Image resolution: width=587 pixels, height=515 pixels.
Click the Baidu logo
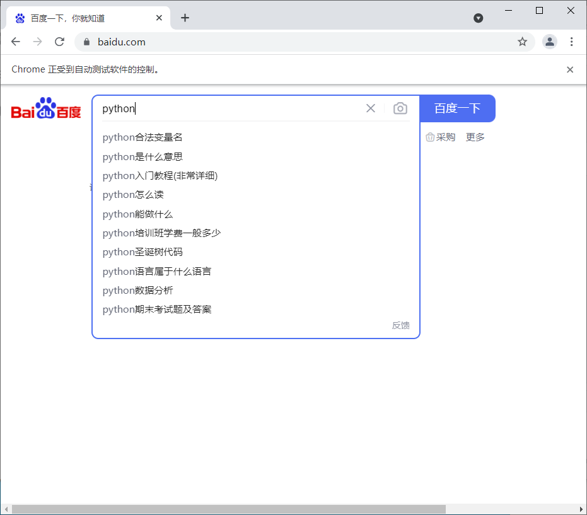point(45,108)
